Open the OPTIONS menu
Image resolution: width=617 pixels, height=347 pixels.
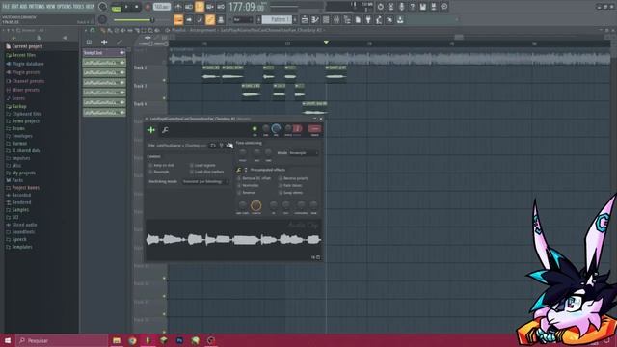(x=65, y=7)
